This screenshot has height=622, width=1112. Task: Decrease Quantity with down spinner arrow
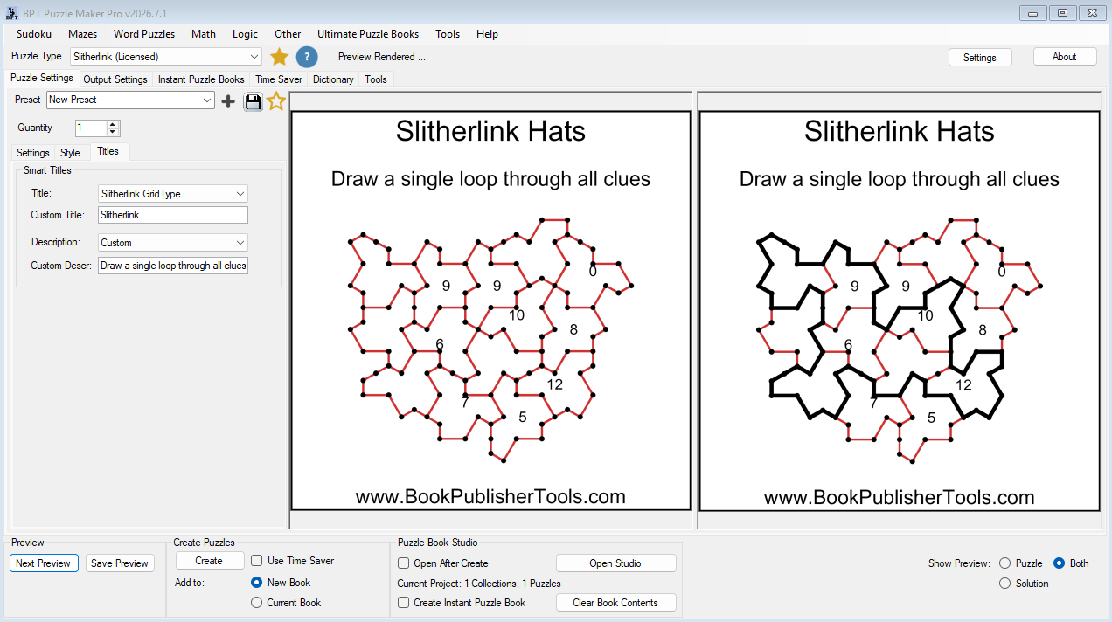113,132
